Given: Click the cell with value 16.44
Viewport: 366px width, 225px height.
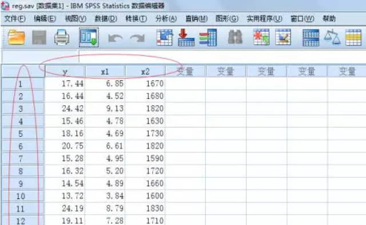Looking at the screenshot, I should 65,96.
